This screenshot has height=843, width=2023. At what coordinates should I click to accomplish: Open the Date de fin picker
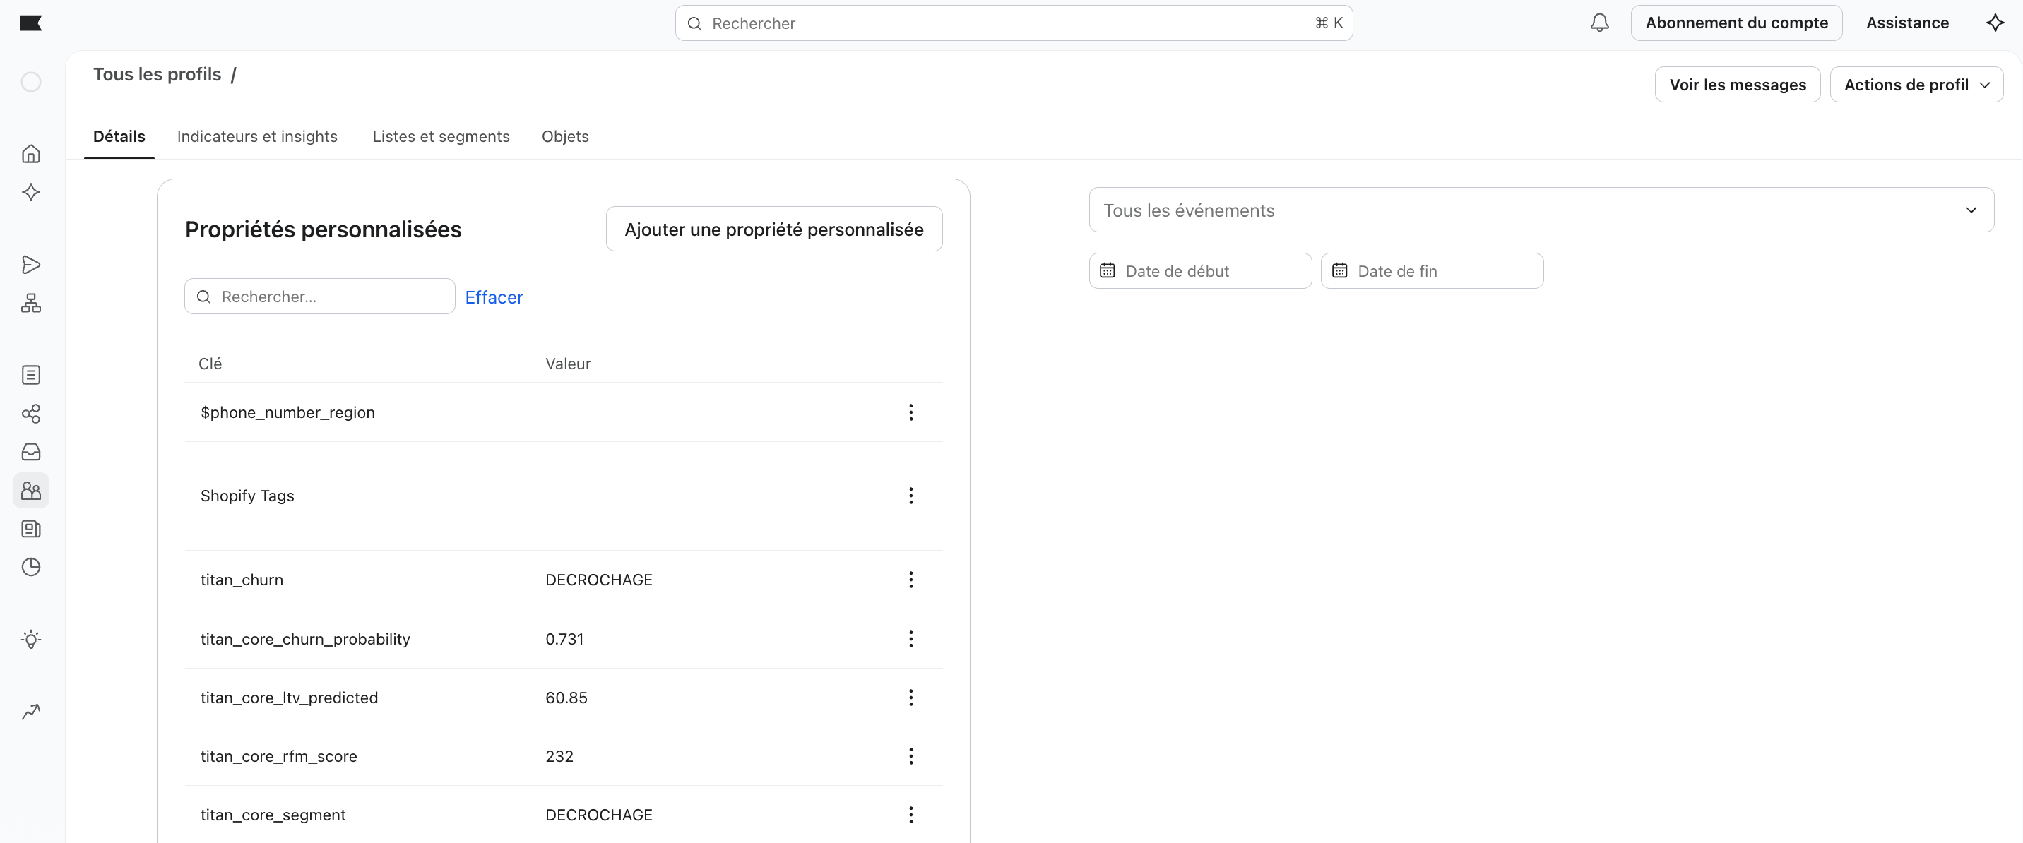1432,271
